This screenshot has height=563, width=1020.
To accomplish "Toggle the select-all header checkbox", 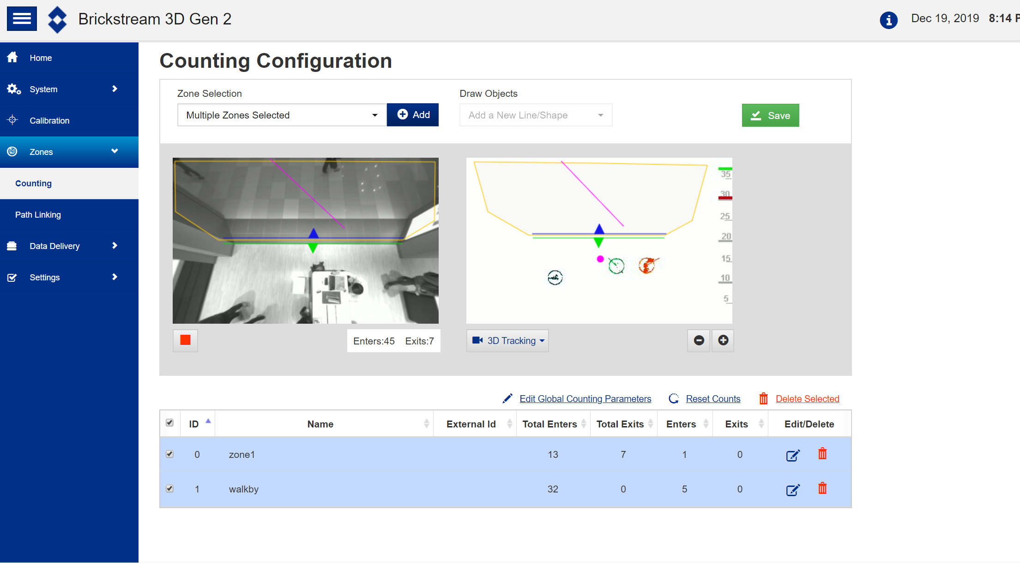I will click(170, 423).
